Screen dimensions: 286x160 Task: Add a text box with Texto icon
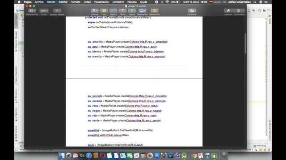coord(122,11)
